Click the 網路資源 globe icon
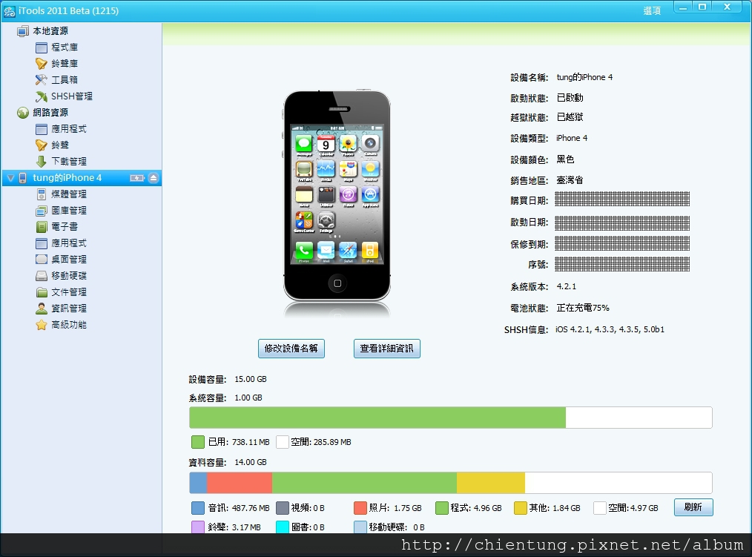The image size is (752, 557). 22,113
